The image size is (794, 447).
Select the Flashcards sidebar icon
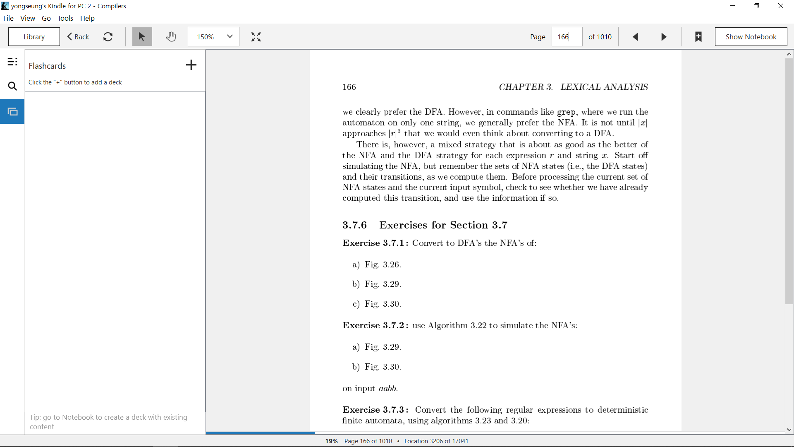pos(12,111)
